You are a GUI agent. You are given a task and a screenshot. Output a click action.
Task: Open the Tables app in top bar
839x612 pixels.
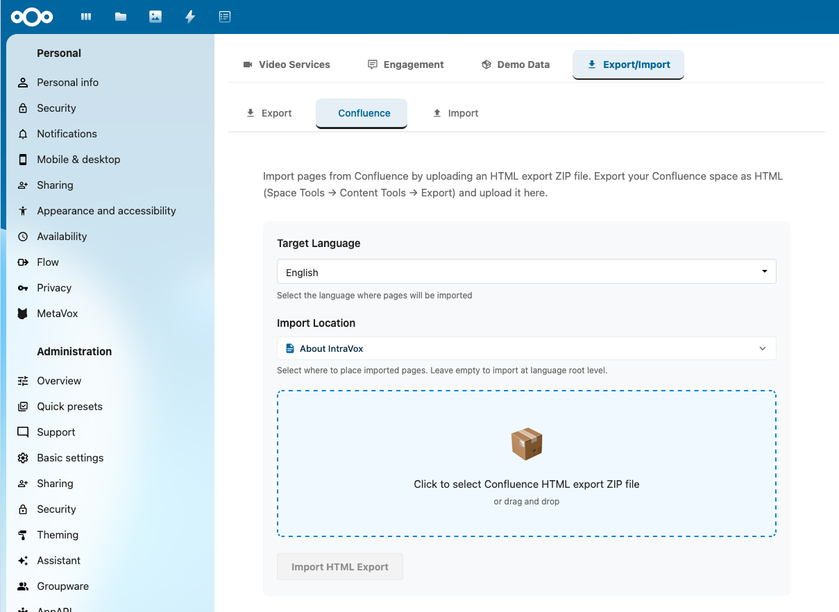click(x=224, y=16)
